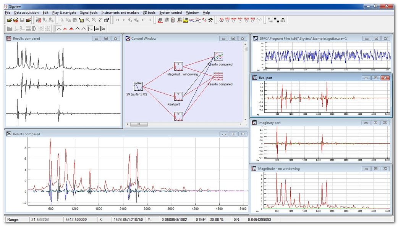Click the red FFT spectrum analysis icon
This screenshot has width=398, height=226.
point(160,20)
